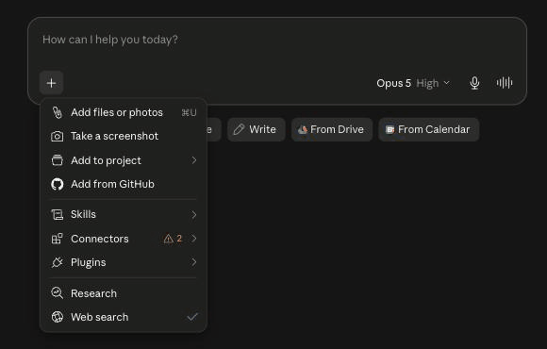Click the Skills scroll icon
Image resolution: width=547 pixels, height=349 pixels.
[58, 214]
